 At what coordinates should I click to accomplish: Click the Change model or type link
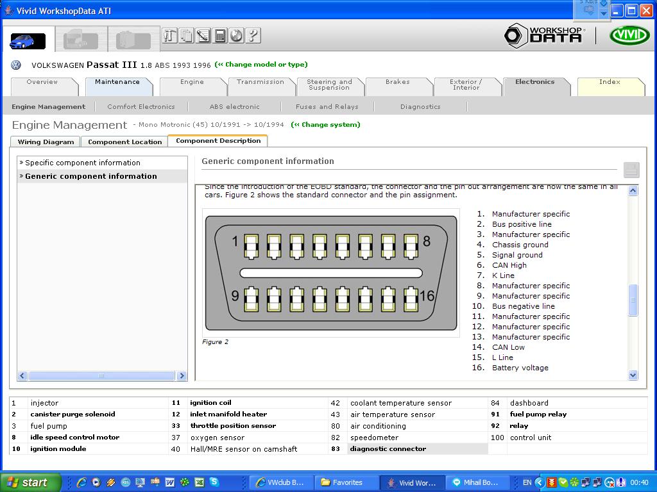pos(261,65)
